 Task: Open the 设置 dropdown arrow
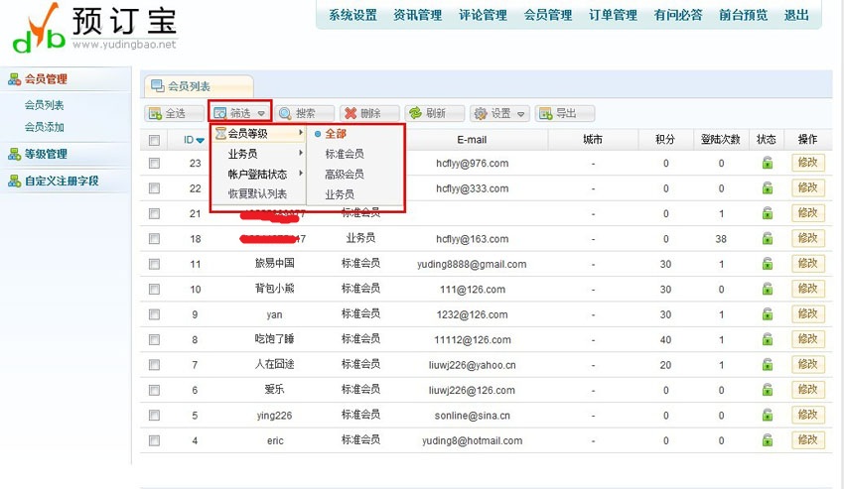520,114
